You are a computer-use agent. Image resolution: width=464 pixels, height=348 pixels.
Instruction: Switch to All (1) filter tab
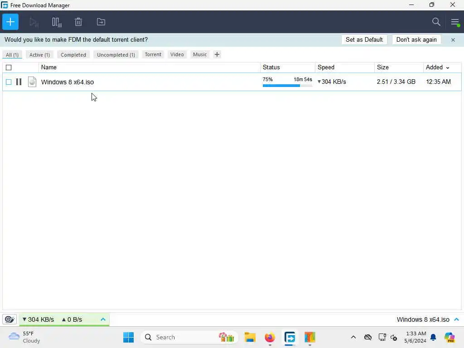[x=12, y=55]
